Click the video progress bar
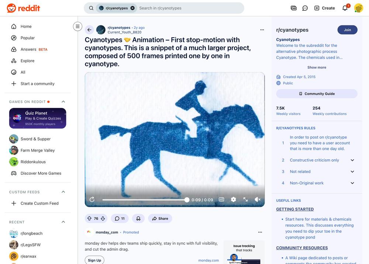 144,200
